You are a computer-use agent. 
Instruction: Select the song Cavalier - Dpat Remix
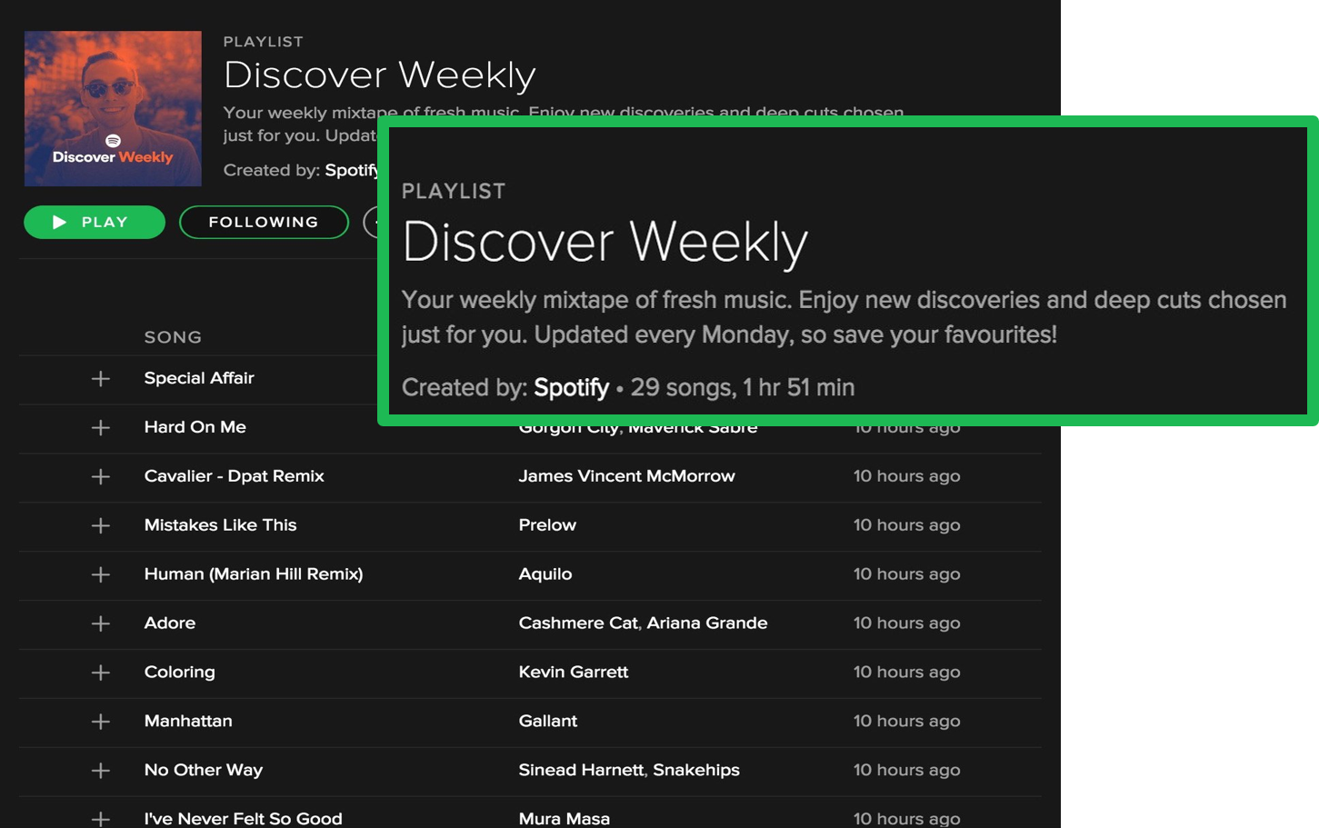[234, 476]
